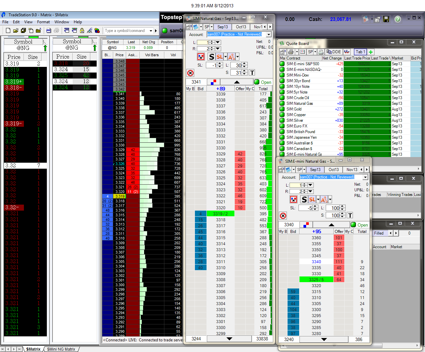Viewport: 425px width, 352px height.
Task: Click the ATO button in Natural Gas window
Action: tap(231, 57)
